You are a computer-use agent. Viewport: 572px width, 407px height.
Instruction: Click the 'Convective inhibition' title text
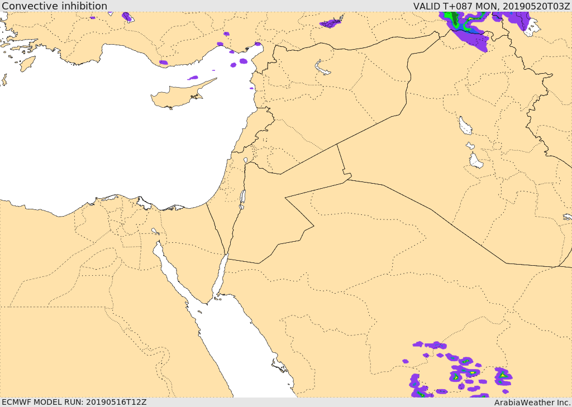click(x=54, y=6)
